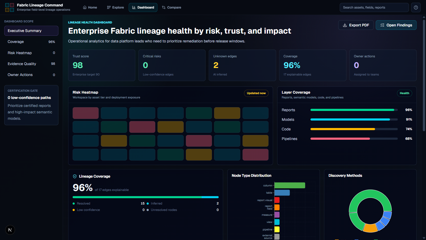Click the Export PDF button
Image resolution: width=426 pixels, height=240 pixels.
coord(356,25)
